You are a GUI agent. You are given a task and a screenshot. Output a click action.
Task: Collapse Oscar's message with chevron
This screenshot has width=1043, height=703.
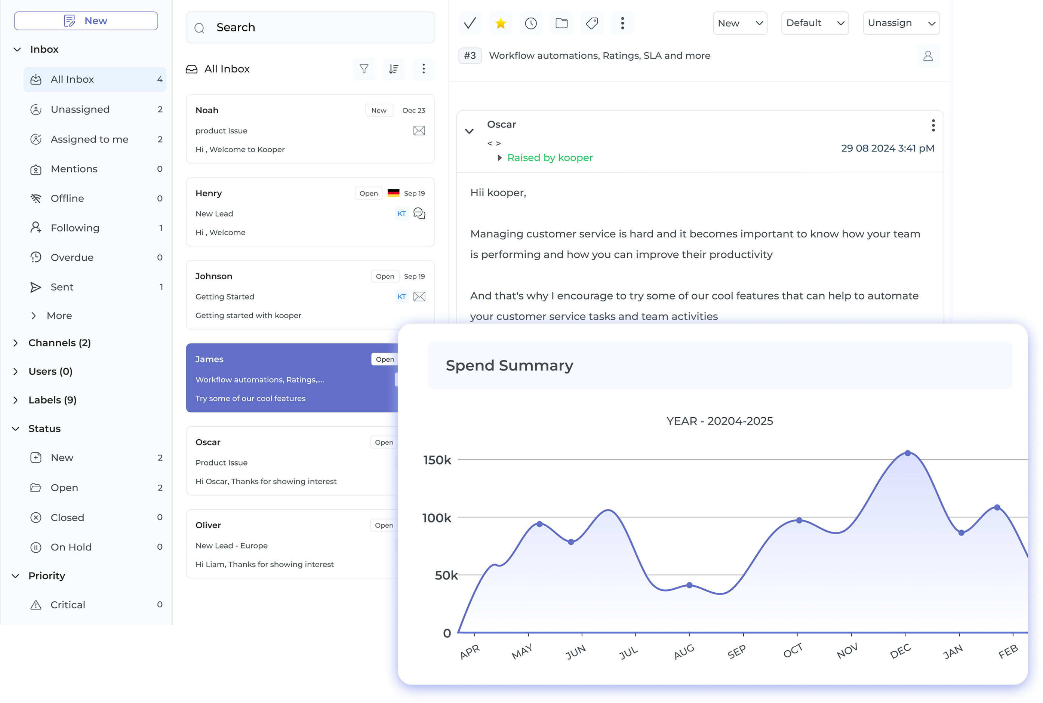pyautogui.click(x=469, y=131)
